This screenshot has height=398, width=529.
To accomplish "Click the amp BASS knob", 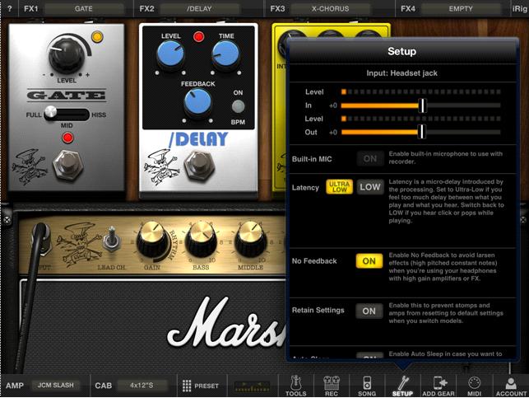I will click(x=202, y=239).
